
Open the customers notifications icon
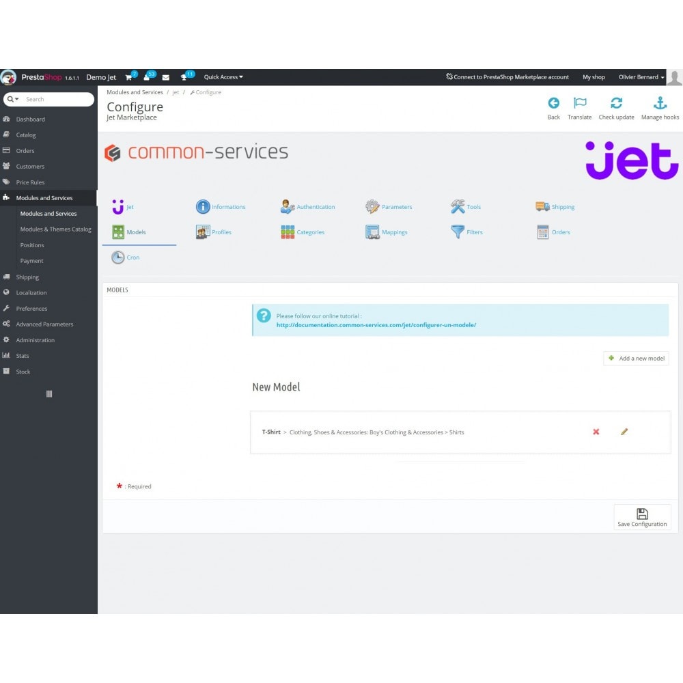pyautogui.click(x=147, y=78)
